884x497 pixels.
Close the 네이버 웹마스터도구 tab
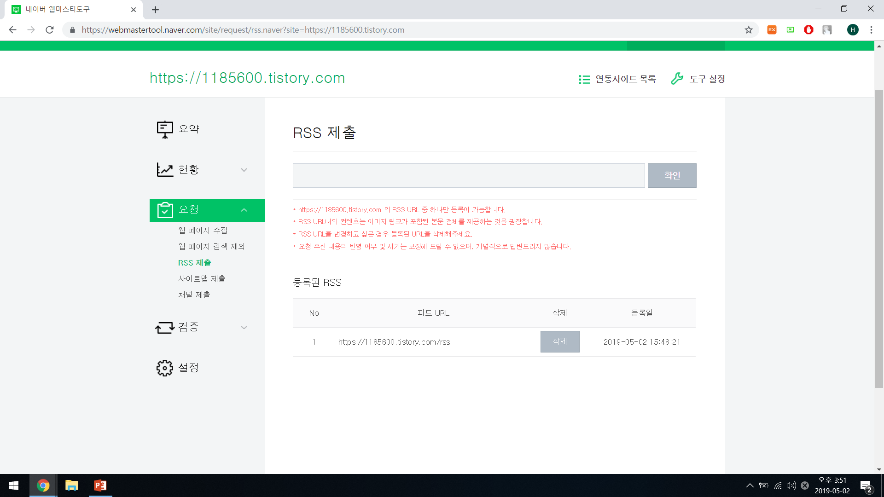tap(134, 10)
